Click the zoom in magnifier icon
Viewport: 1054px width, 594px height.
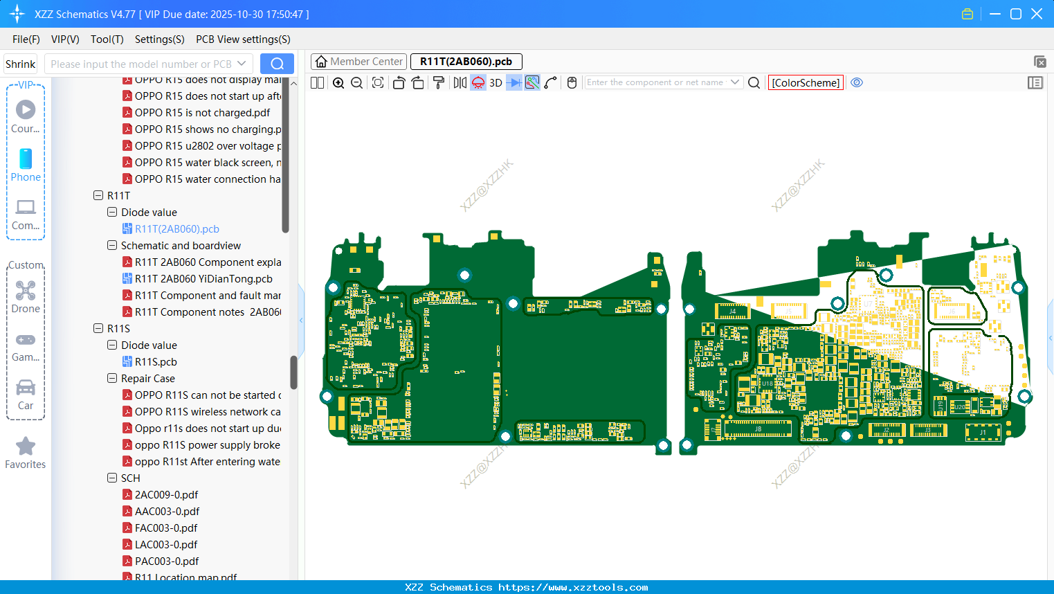[338, 83]
